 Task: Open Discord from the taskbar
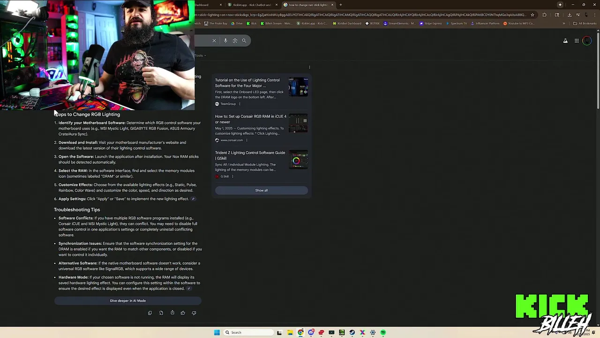(311, 332)
